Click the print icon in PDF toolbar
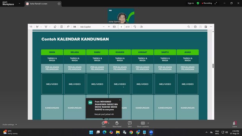Screen dimensions: 242x136 pos(195,27)
